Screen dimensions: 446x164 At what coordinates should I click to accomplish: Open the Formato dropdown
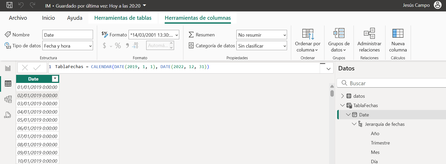(154, 35)
